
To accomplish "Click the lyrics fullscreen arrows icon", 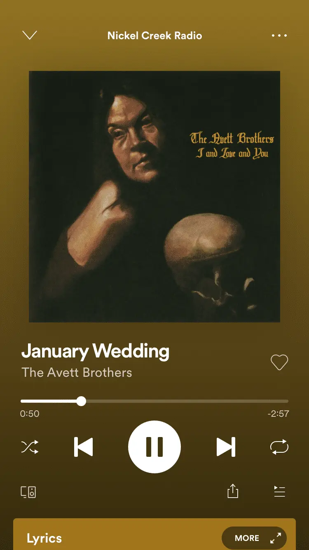I will [x=275, y=538].
